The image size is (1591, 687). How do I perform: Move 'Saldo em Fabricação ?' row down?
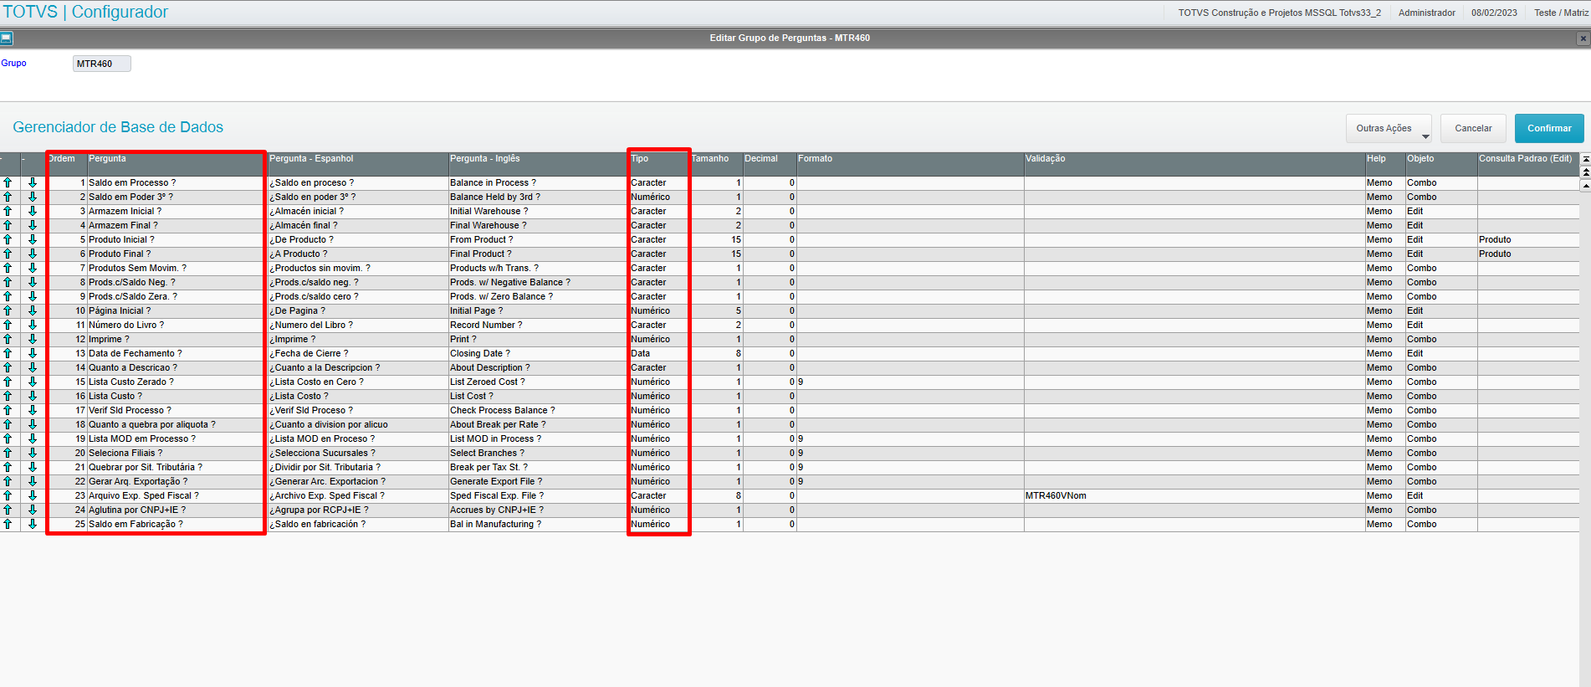click(x=33, y=524)
